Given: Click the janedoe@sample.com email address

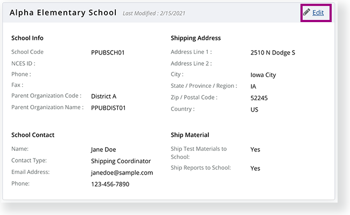Looking at the screenshot, I should pos(122,173).
